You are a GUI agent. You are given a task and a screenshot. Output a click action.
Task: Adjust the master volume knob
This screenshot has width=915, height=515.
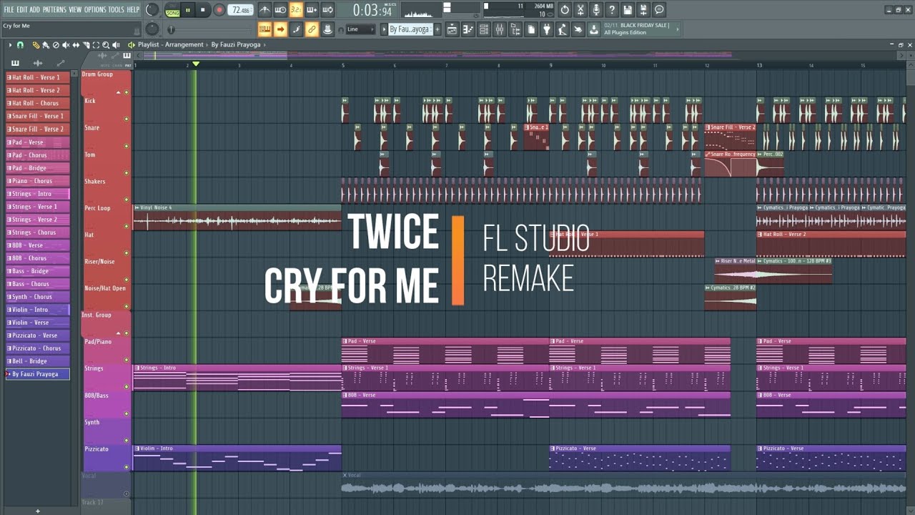[x=152, y=9]
